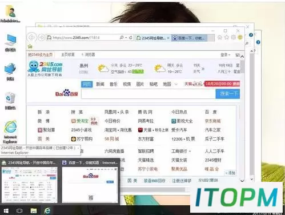This screenshot has height=215, width=285.
Task: Click the Task View taskbar icon
Action: coord(19,210)
